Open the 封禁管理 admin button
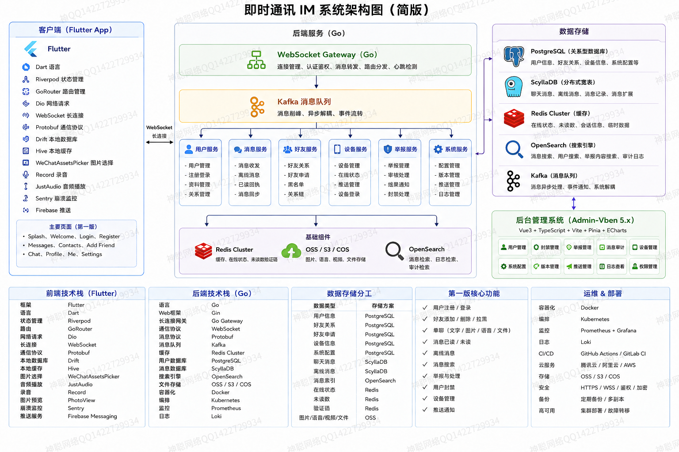Screen dimensions: 679x452 tap(546, 248)
